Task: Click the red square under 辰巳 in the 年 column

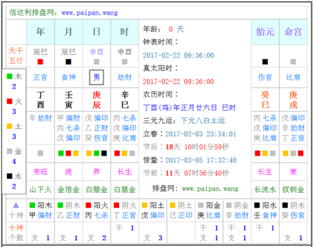Action: (x=40, y=62)
